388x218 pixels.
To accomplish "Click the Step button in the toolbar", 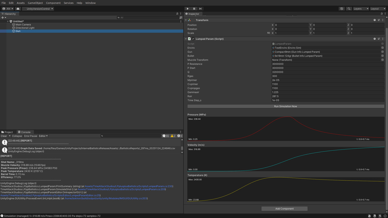I will coord(200,9).
